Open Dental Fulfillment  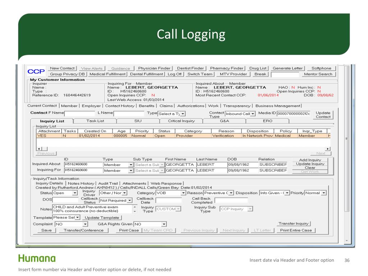pyautogui.click(x=147, y=74)
